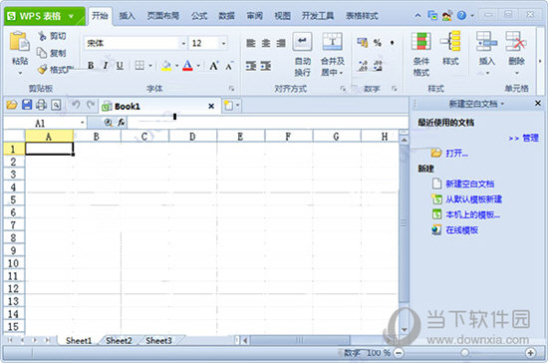
Task: Click the new document tab icon
Action: (228, 106)
